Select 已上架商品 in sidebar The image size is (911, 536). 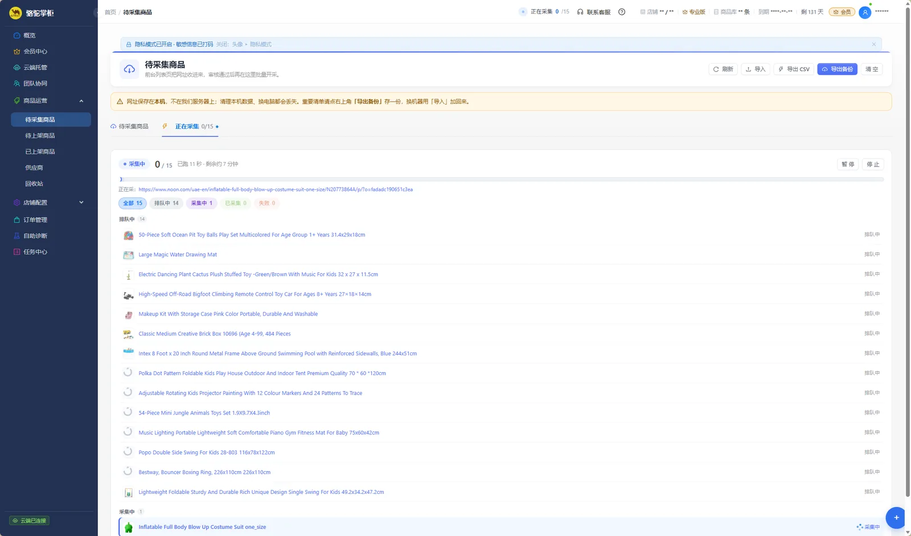(51, 151)
